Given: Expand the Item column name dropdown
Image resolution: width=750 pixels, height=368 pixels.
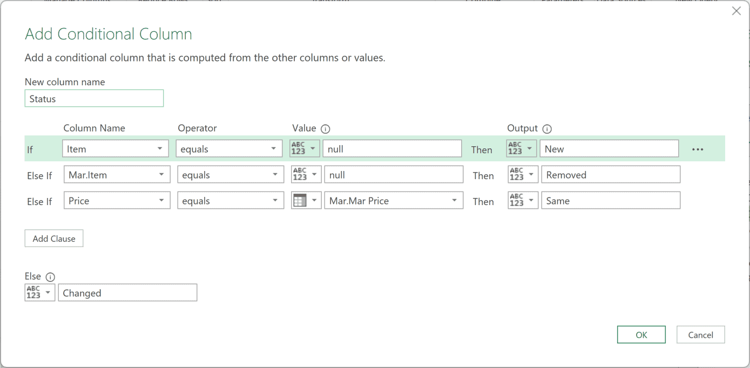Looking at the screenshot, I should (115, 148).
